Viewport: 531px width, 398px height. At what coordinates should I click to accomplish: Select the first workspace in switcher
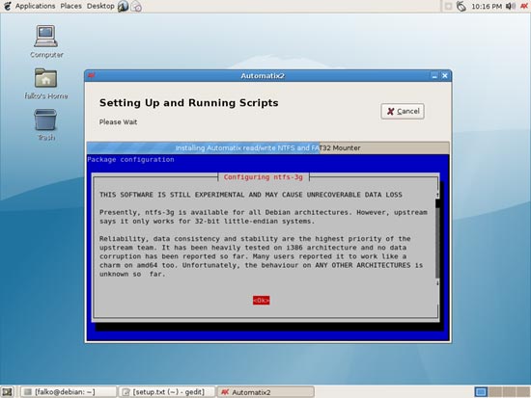pyautogui.click(x=481, y=392)
